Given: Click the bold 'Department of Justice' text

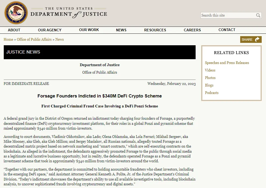Looking at the screenshot, I should 100,65.
